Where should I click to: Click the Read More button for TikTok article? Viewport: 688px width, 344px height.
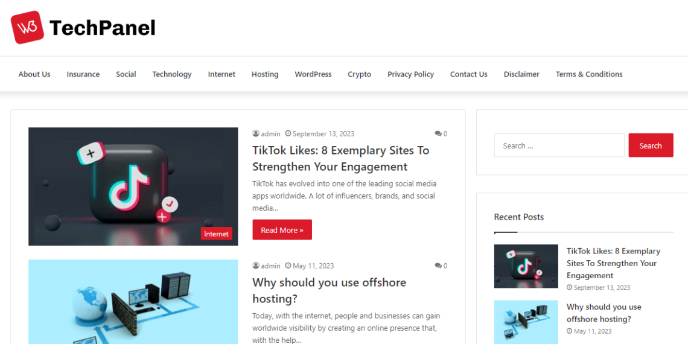(282, 230)
